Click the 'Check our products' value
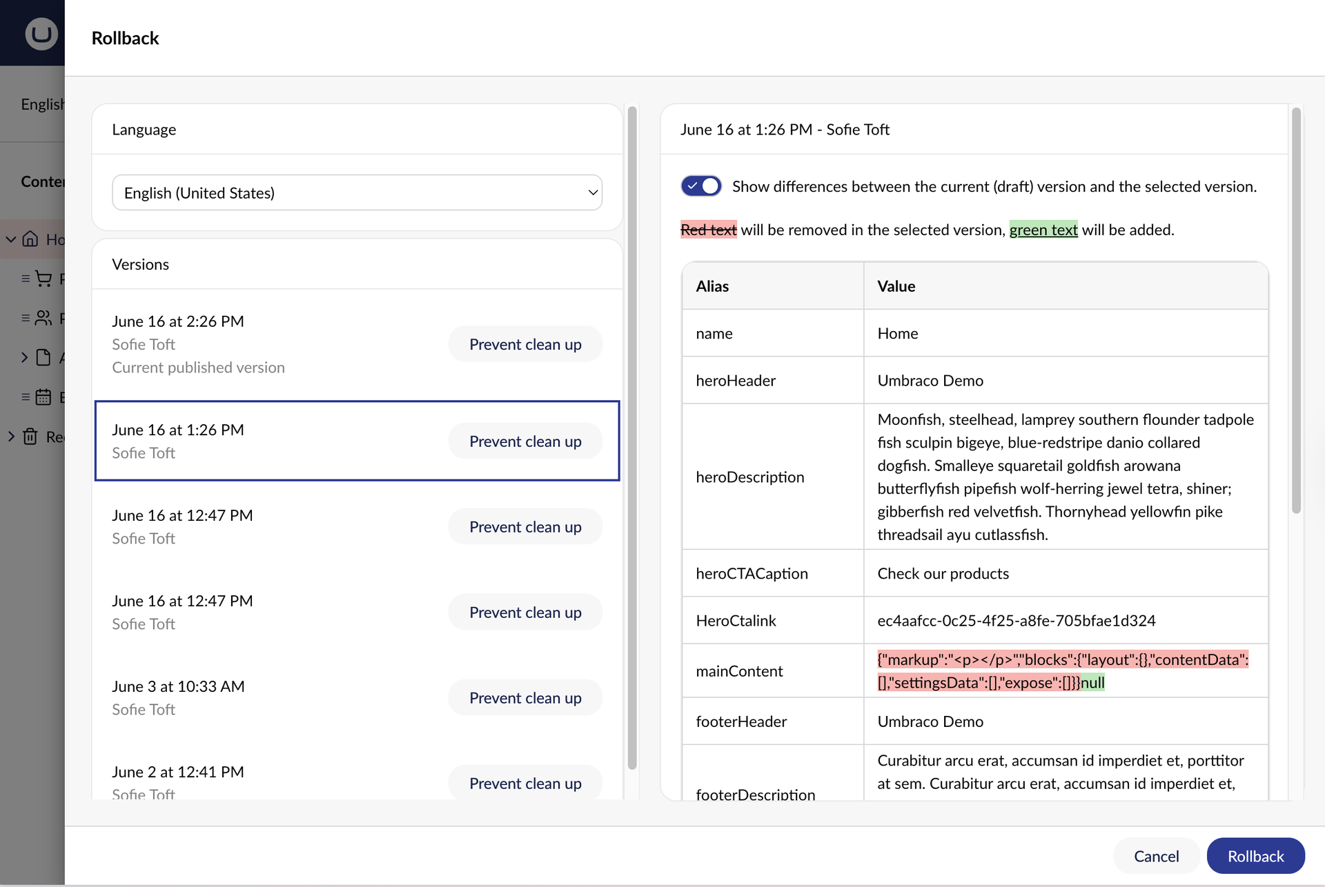The width and height of the screenshot is (1325, 887). coord(943,574)
